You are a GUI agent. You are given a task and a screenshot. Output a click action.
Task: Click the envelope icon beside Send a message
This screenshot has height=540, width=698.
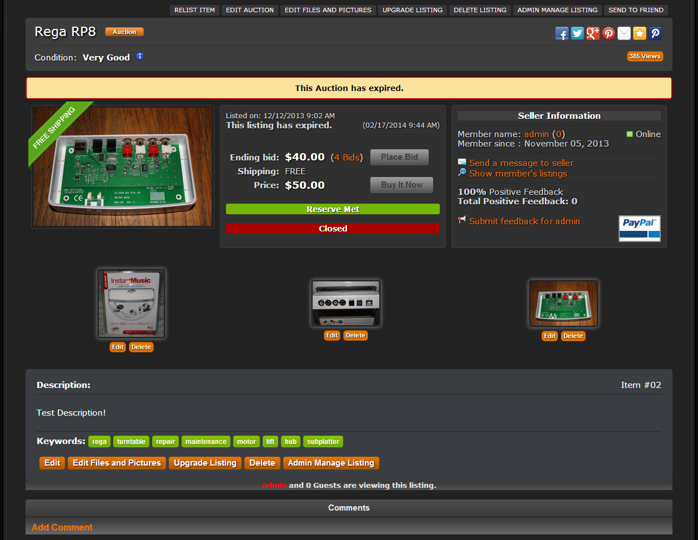point(462,162)
